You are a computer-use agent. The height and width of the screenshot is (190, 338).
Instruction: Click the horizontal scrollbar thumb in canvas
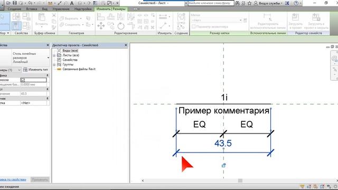[x=240, y=180]
